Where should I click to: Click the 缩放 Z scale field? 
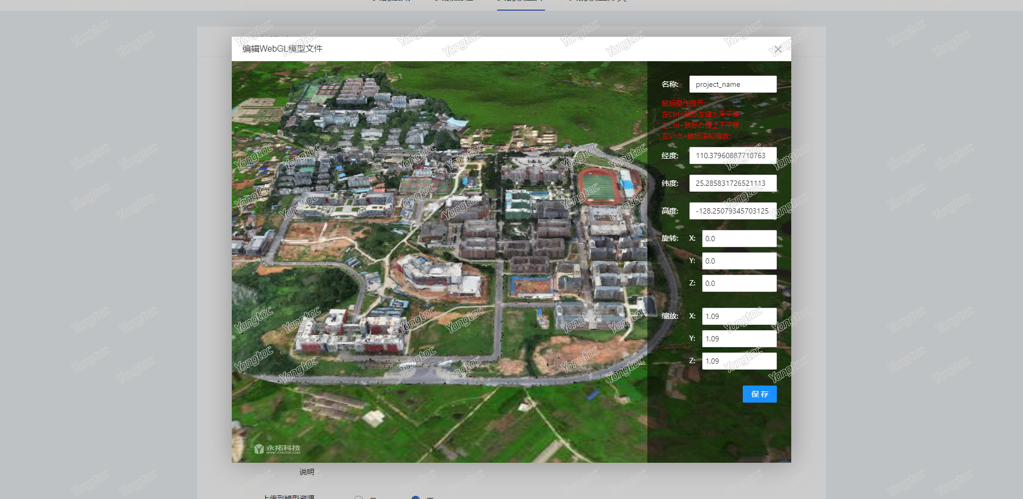[739, 361]
